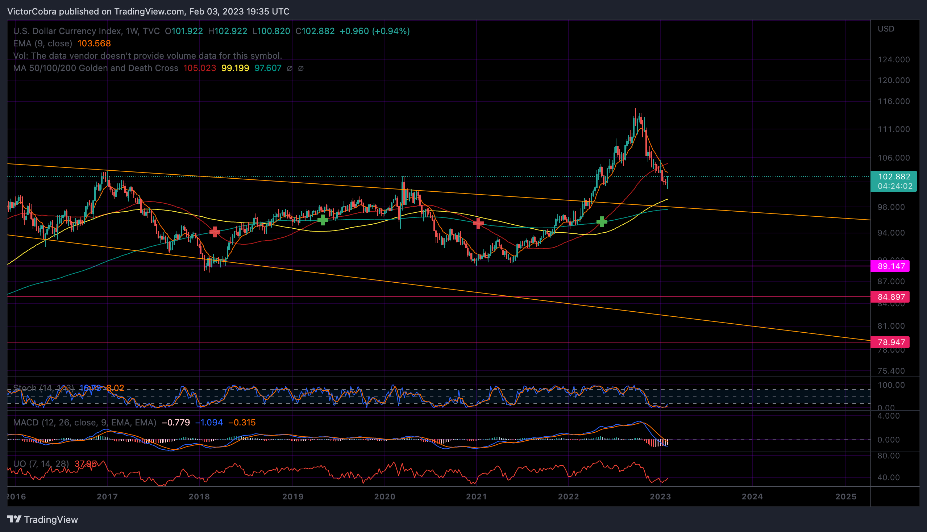Click the 116.000 price axis tick
The height and width of the screenshot is (532, 927).
point(894,101)
